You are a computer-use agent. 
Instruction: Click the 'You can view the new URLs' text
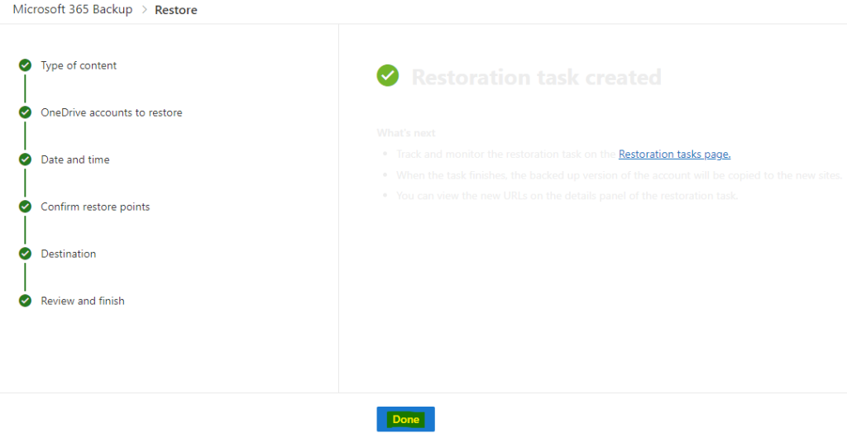click(x=567, y=195)
